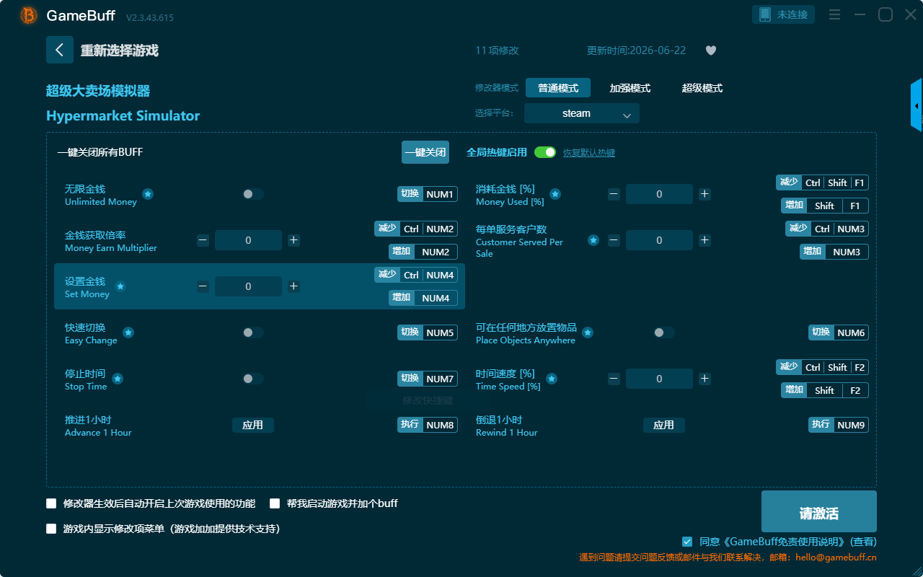Switch to the 超级模式 tab

tap(702, 88)
